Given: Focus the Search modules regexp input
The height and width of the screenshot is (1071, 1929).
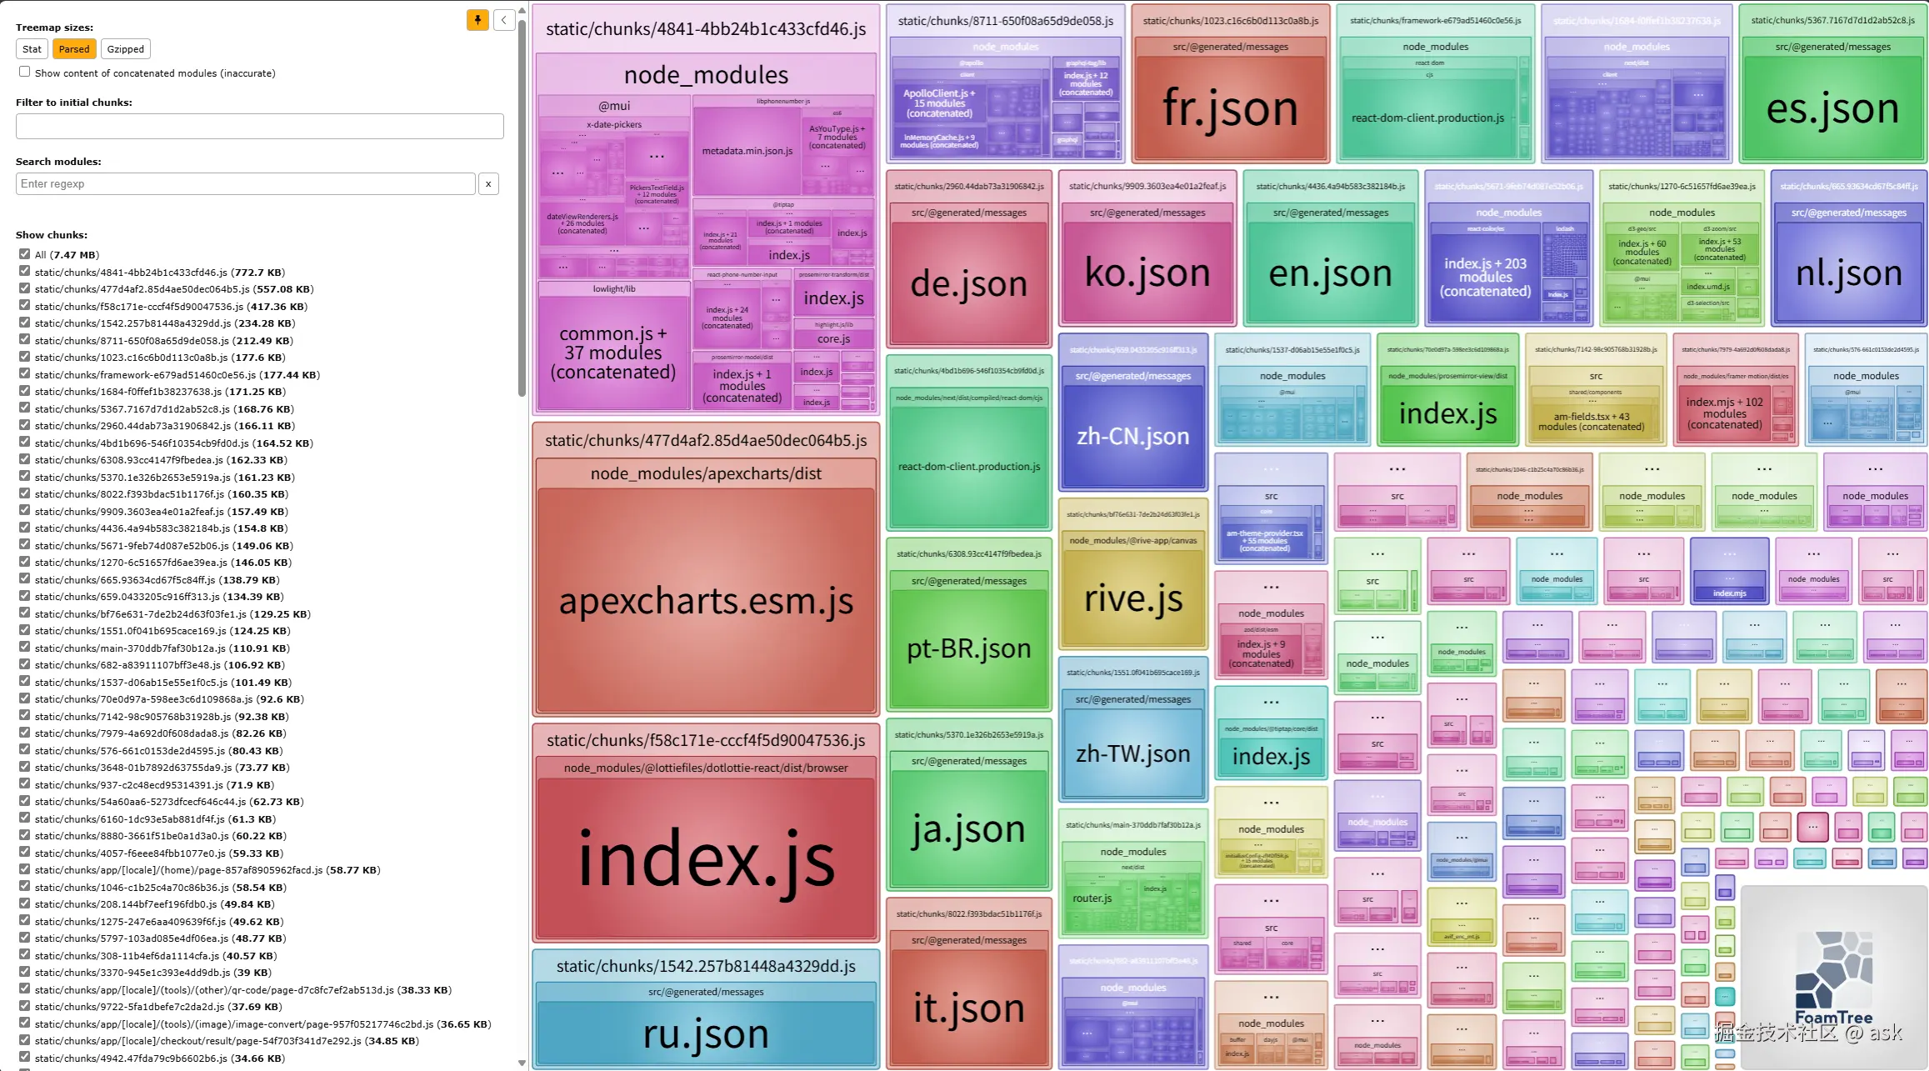Looking at the screenshot, I should click(245, 184).
